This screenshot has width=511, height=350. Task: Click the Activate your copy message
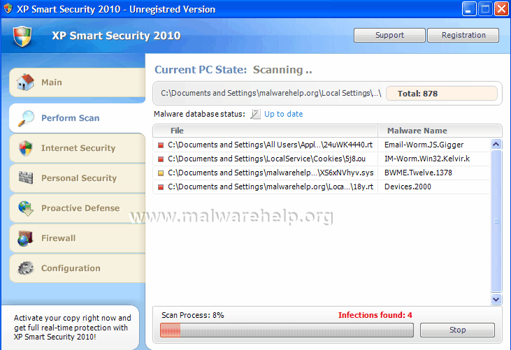click(72, 327)
